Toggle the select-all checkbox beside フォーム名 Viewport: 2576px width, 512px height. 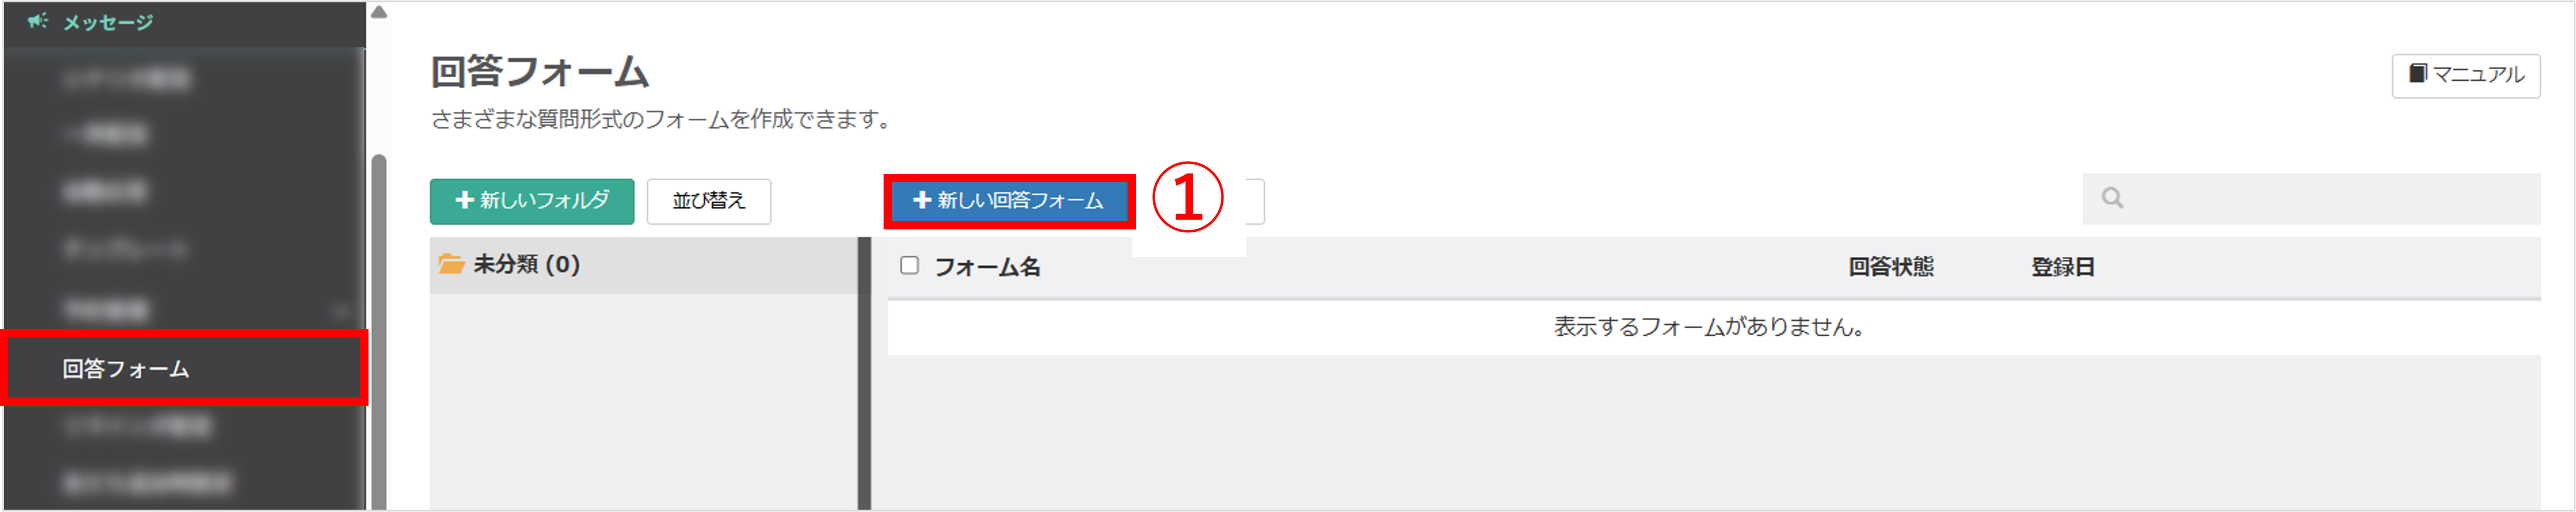point(909,266)
